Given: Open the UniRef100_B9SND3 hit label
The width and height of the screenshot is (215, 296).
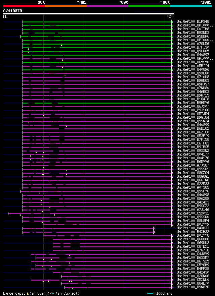Looking at the screenshot, I should 193,33.
